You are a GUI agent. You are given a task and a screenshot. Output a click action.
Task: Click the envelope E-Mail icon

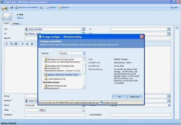pyautogui.click(x=7, y=17)
